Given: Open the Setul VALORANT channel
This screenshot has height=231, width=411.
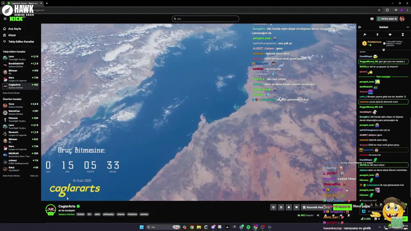Looking at the screenshot, I should (21, 169).
